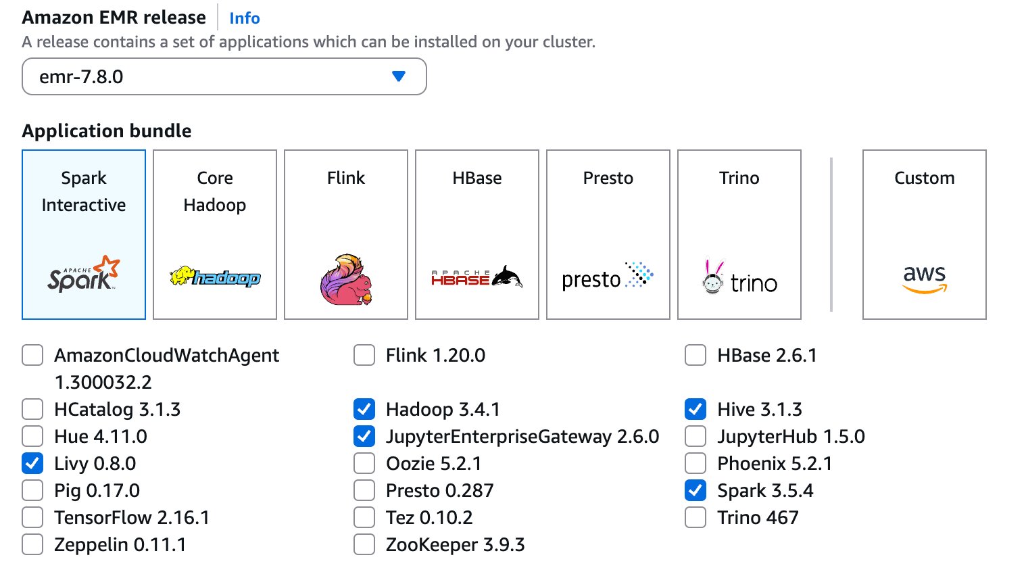1026x572 pixels.
Task: Pick the Flink squirrel logo
Action: click(x=346, y=279)
